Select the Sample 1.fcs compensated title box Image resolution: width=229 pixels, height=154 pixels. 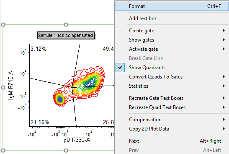pyautogui.click(x=66, y=35)
